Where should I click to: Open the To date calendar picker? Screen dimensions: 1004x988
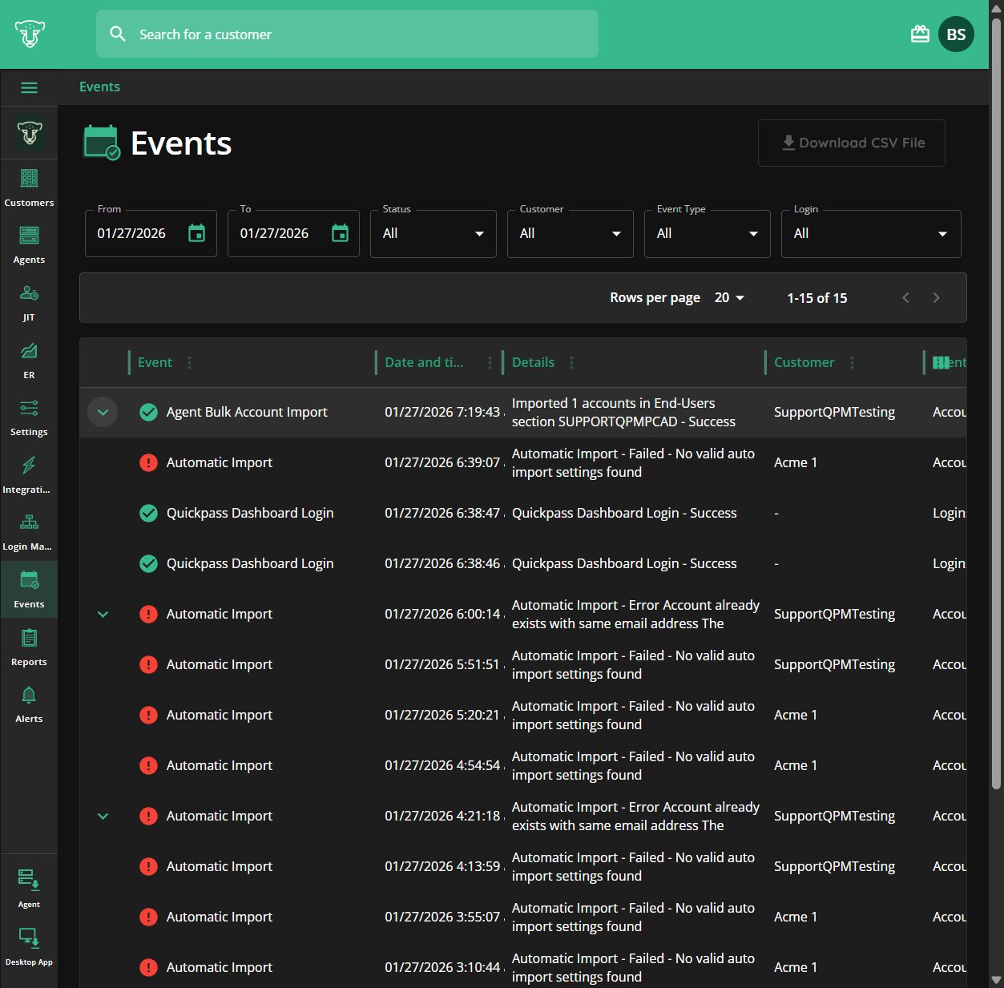tap(340, 233)
